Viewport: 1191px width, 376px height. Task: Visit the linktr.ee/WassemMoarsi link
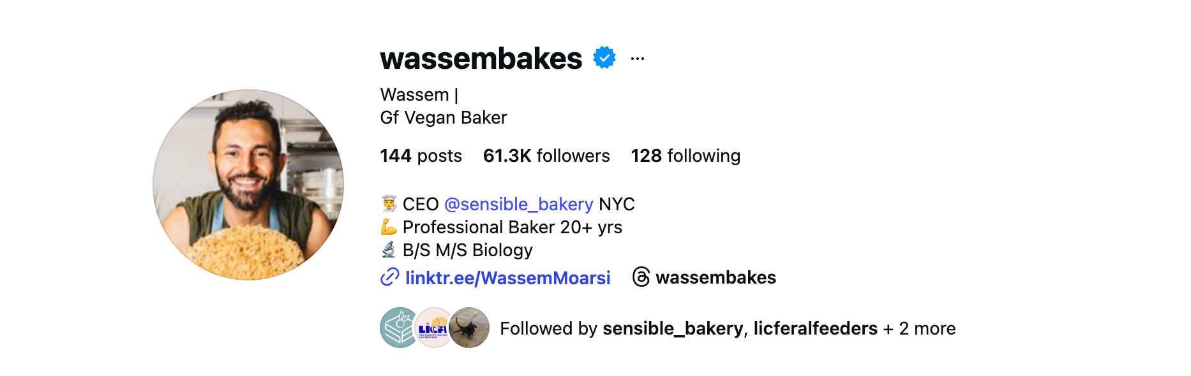507,278
